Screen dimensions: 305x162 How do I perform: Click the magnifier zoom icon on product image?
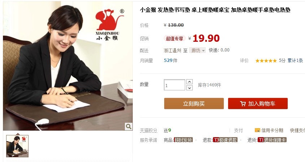coord(128,126)
